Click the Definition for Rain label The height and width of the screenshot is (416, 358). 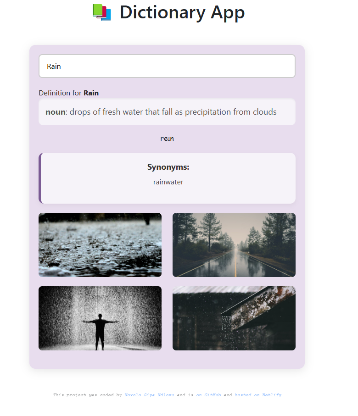(68, 93)
